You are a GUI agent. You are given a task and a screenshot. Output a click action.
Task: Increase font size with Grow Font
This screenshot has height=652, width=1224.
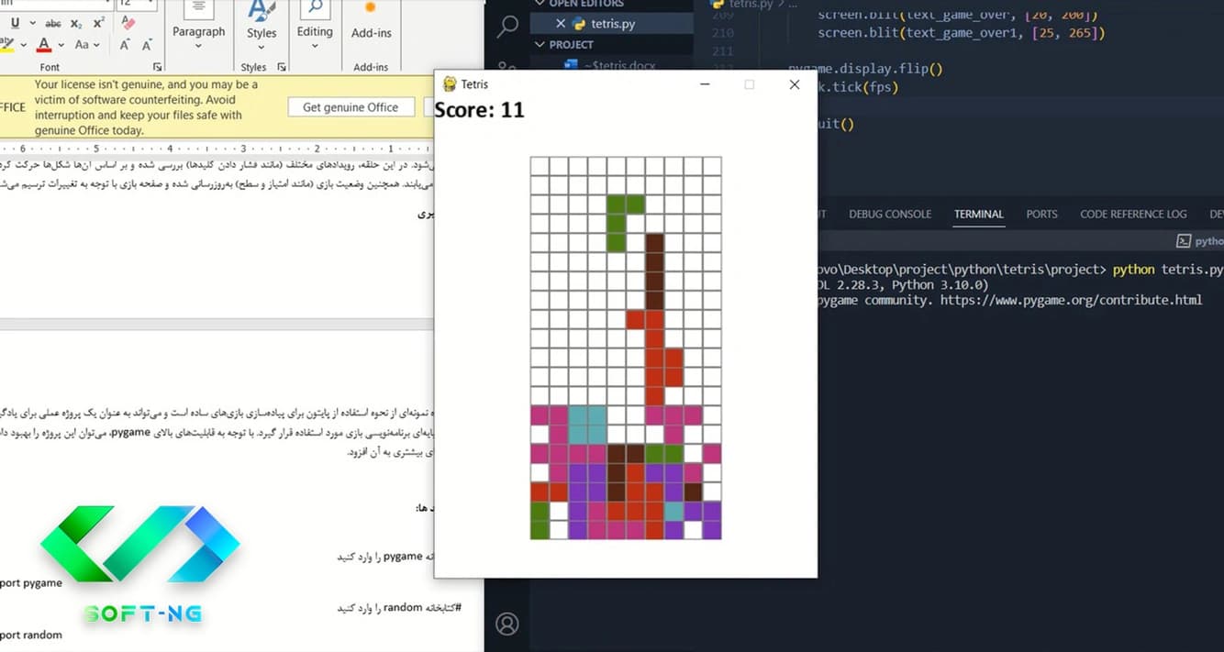coord(125,44)
